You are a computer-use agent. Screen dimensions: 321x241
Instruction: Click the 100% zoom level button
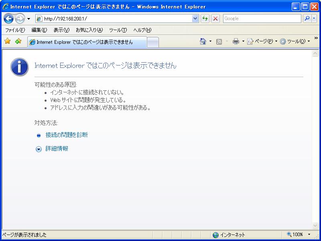295,235
